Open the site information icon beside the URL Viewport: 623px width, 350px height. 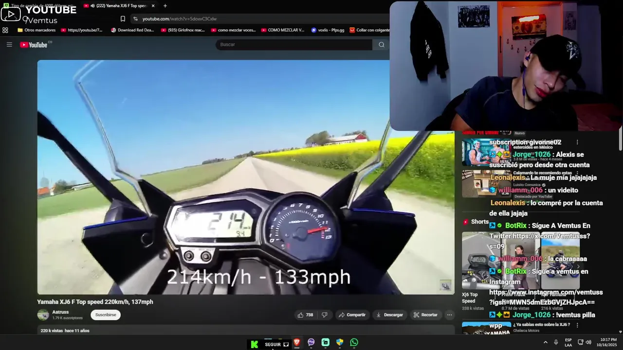[135, 18]
